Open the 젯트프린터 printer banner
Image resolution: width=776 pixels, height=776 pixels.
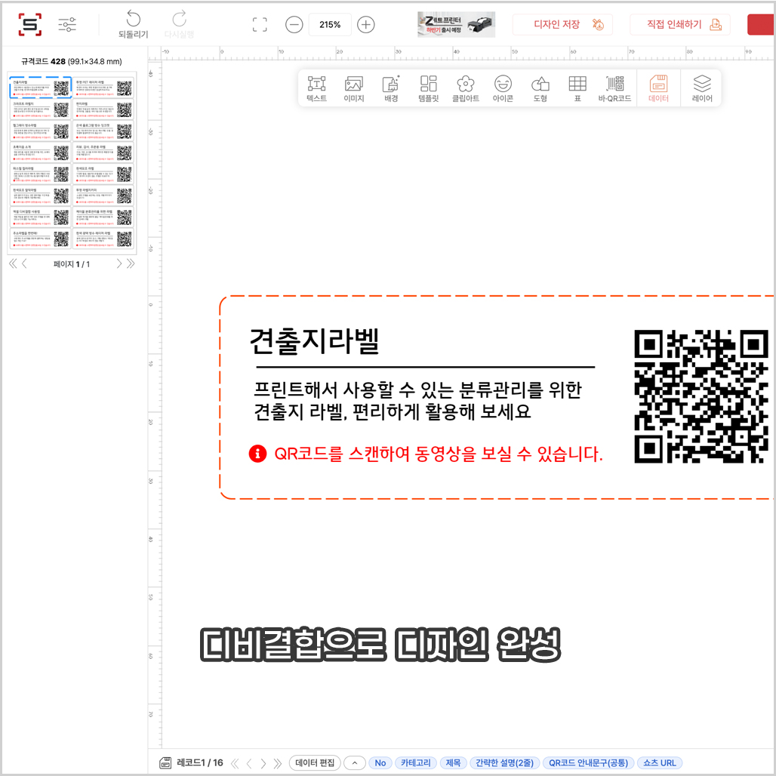(456, 24)
